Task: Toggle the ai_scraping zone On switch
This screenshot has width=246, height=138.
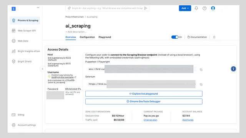Action: 175,37
